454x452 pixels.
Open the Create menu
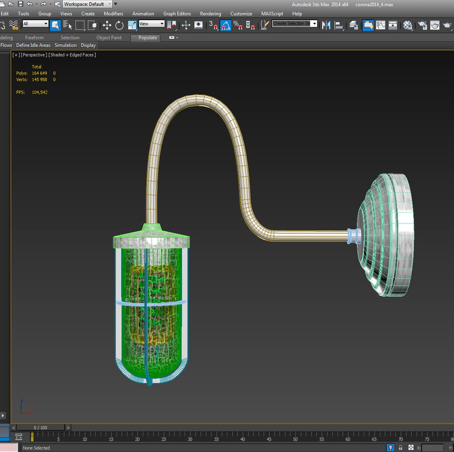[x=88, y=14]
